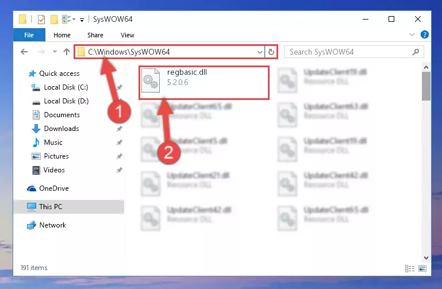Image resolution: width=442 pixels, height=289 pixels.
Task: Click the pin icon beside Videos
Action: pos(120,170)
